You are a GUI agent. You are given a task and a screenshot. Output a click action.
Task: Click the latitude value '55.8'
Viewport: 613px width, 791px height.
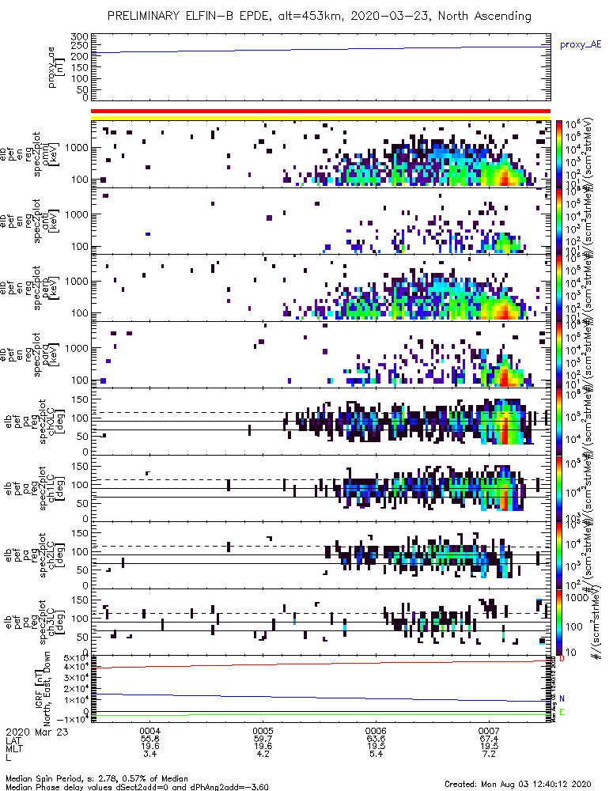click(149, 739)
